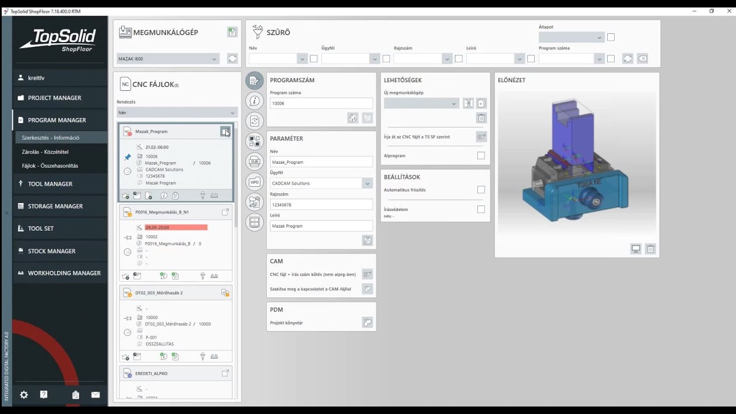
Task: Enable the Ügyfél filter checkbox
Action: pos(386,59)
